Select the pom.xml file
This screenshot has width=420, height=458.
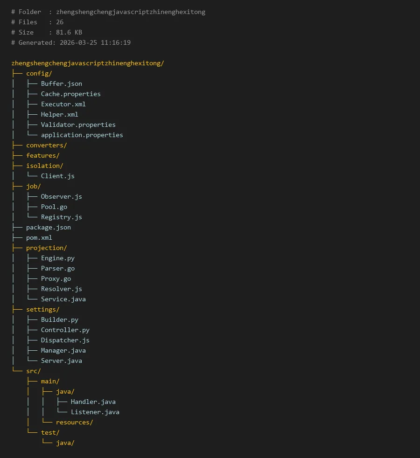39,237
